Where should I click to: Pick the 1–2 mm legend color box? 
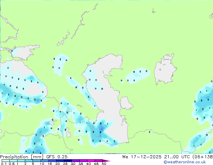click(x=21, y=161)
